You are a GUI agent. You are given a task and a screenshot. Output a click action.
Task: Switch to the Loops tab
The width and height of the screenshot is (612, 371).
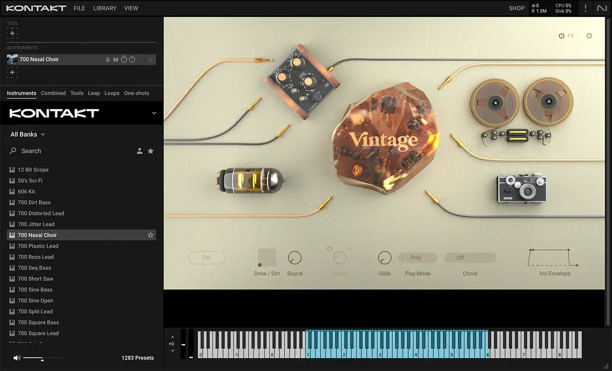coord(112,93)
